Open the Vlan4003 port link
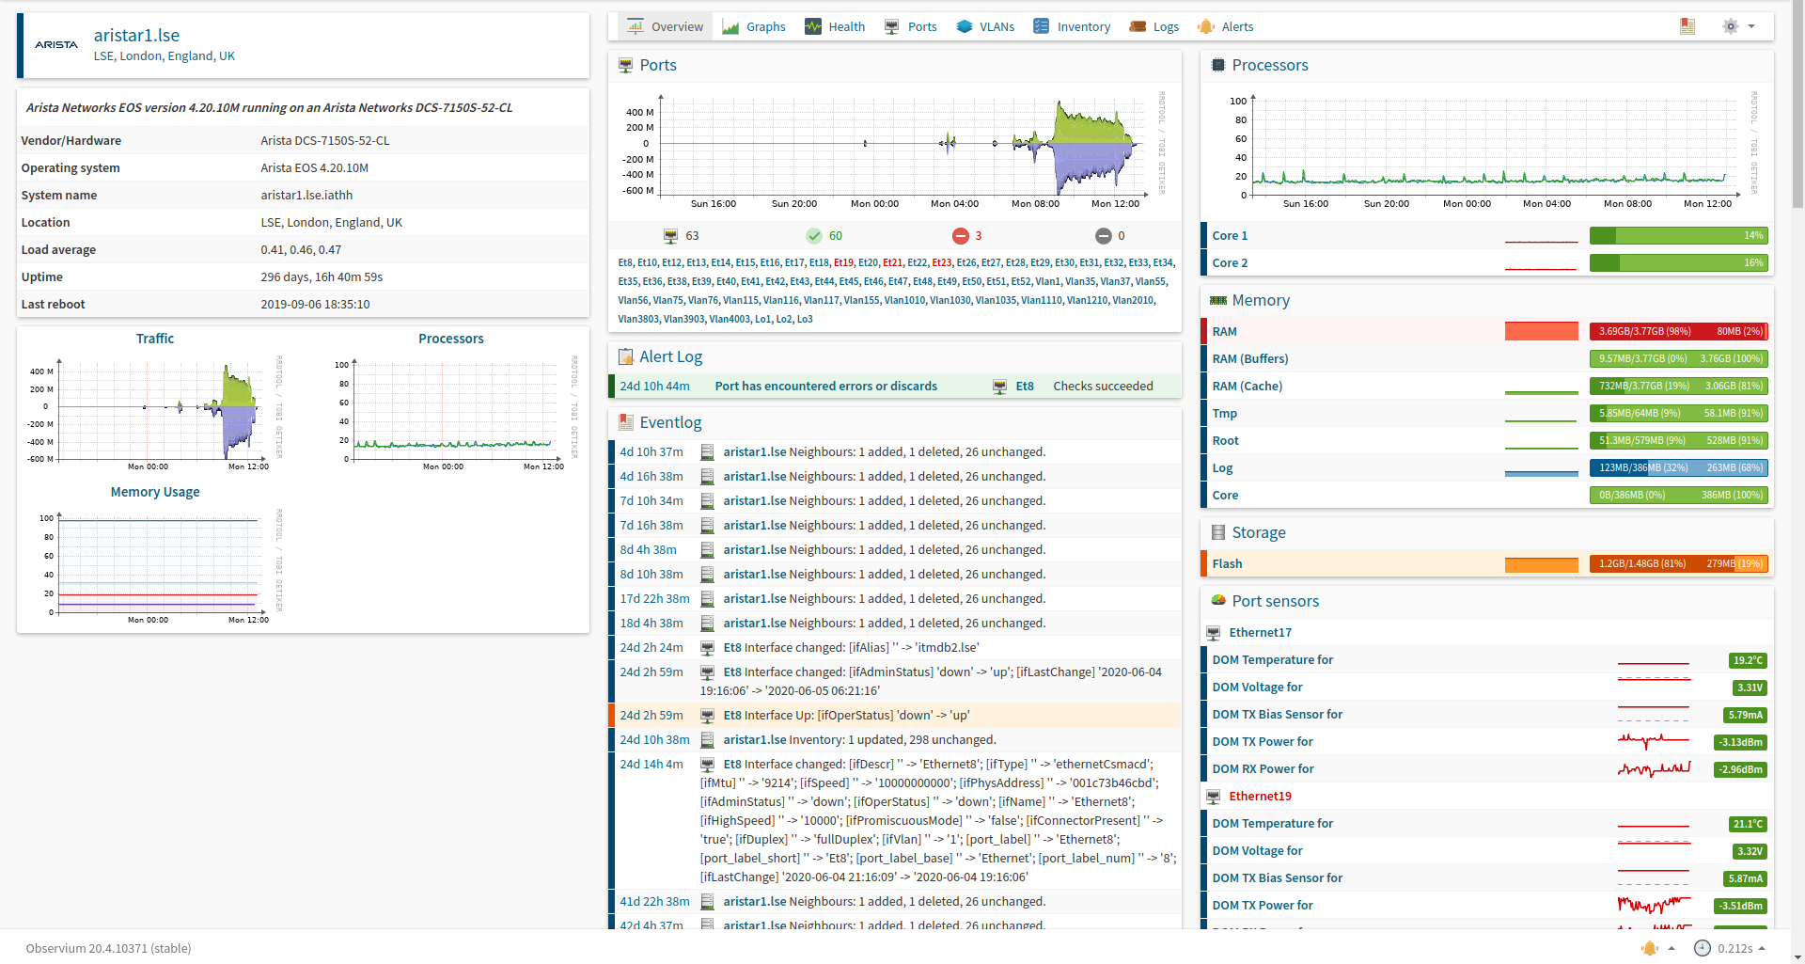The image size is (1805, 964). pos(730,319)
